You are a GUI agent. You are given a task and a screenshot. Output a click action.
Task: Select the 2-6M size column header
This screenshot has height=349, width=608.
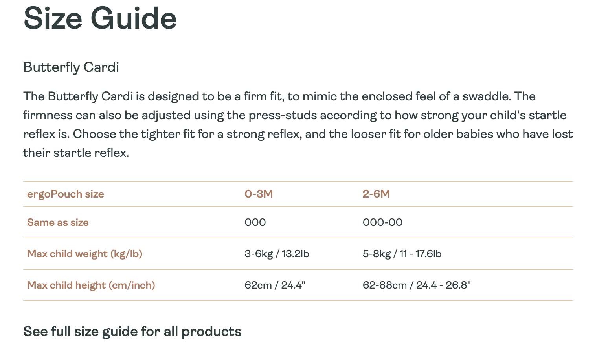tap(376, 194)
